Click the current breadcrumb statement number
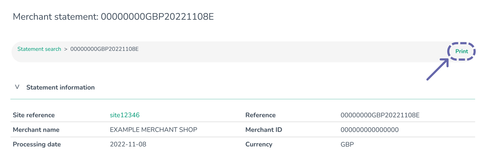This screenshot has width=487, height=166. pyautogui.click(x=104, y=49)
